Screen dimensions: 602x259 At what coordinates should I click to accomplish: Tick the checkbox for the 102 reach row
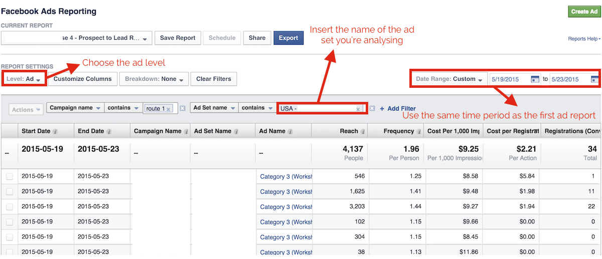point(9,222)
